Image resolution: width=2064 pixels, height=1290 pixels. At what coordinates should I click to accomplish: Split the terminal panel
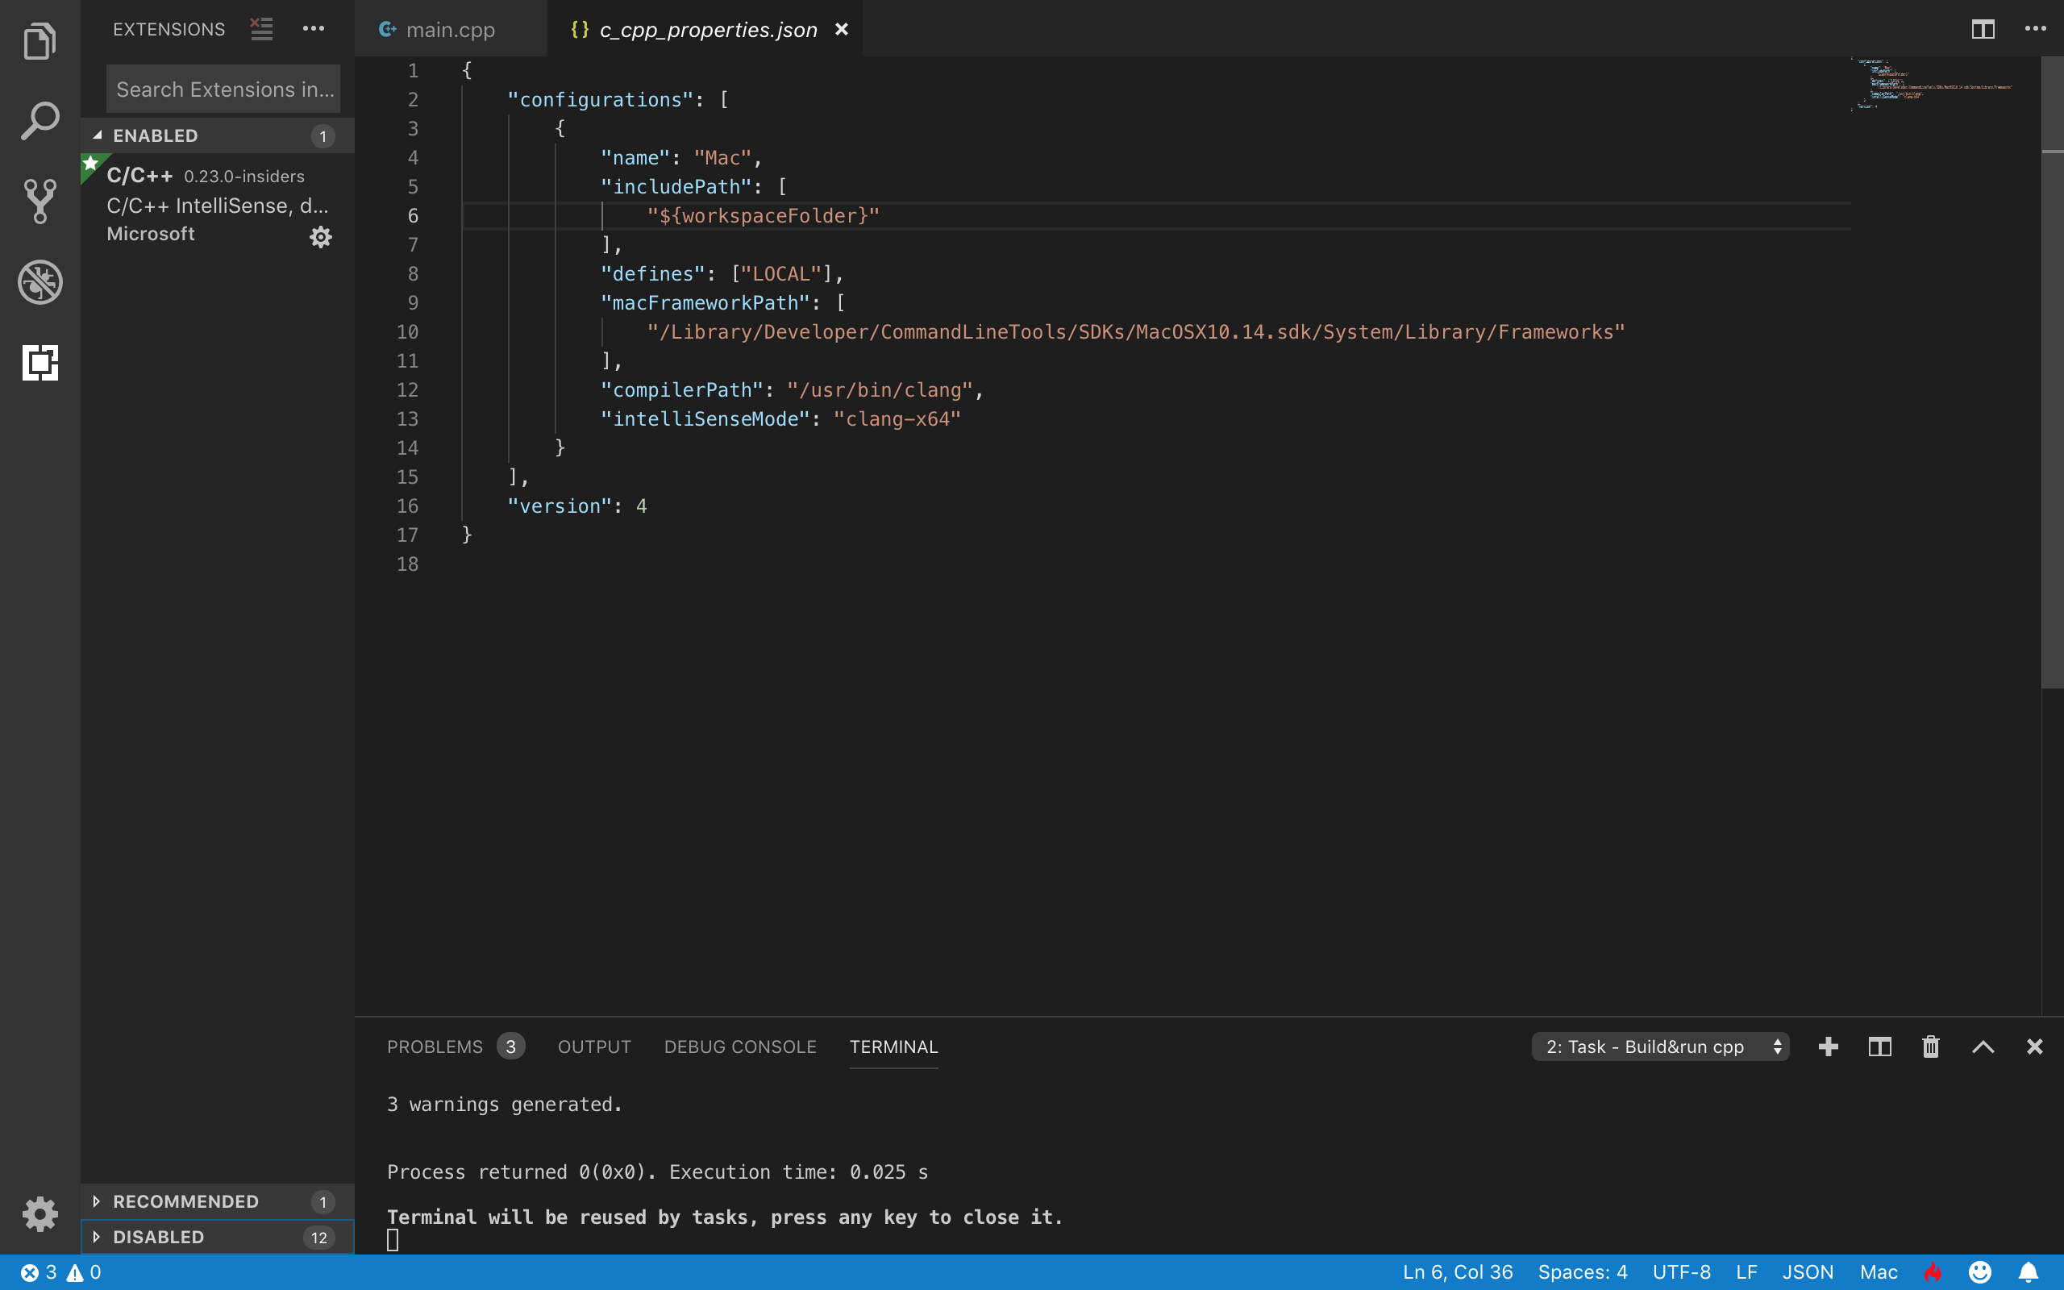(x=1880, y=1046)
